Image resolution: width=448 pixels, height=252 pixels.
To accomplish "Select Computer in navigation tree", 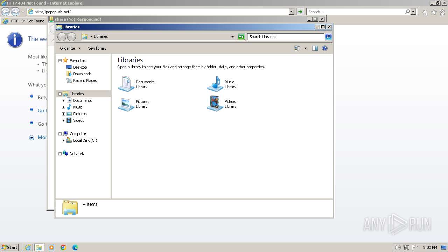I will (x=78, y=134).
